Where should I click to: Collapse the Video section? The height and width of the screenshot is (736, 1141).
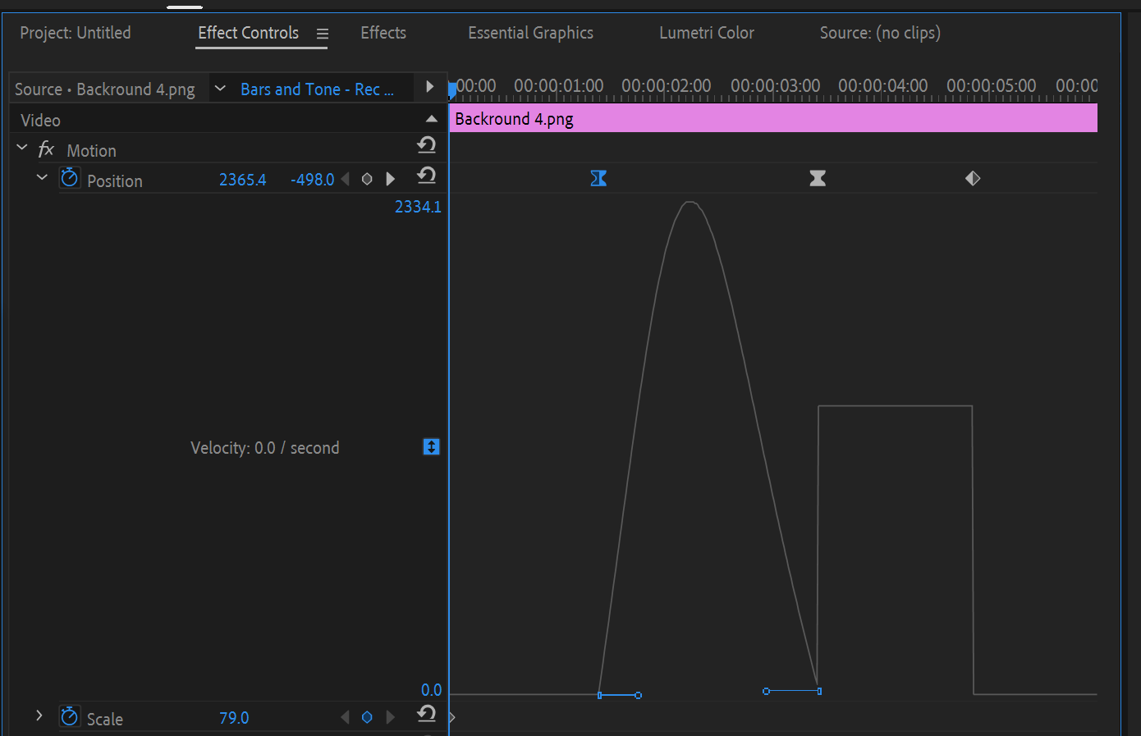click(x=432, y=118)
